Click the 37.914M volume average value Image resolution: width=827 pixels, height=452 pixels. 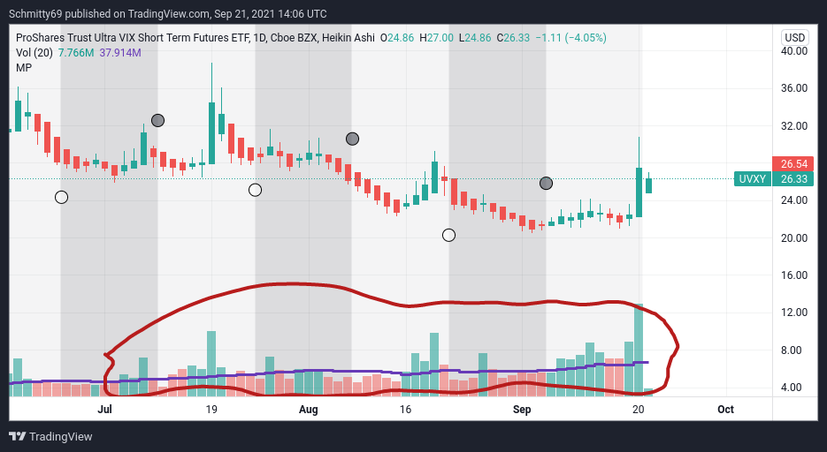coord(120,53)
